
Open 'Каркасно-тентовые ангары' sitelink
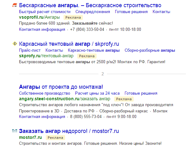(x=94, y=50)
